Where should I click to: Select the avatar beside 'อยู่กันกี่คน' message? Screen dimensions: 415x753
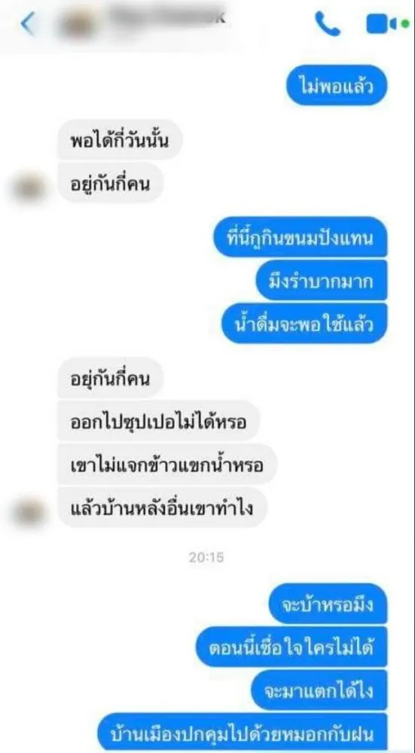coord(29,187)
